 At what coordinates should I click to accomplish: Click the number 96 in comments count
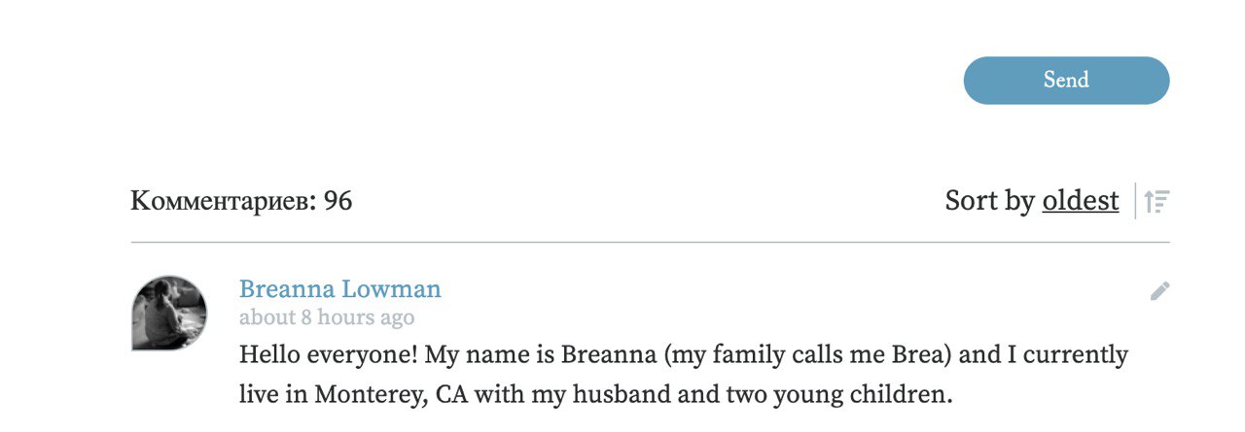pos(338,201)
